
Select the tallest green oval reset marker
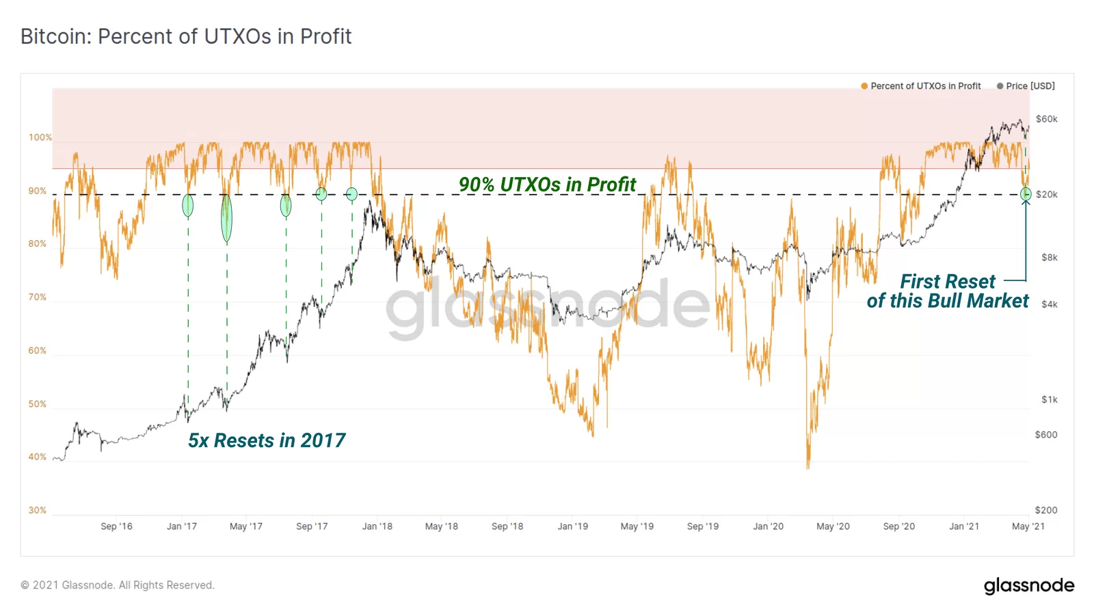[226, 218]
